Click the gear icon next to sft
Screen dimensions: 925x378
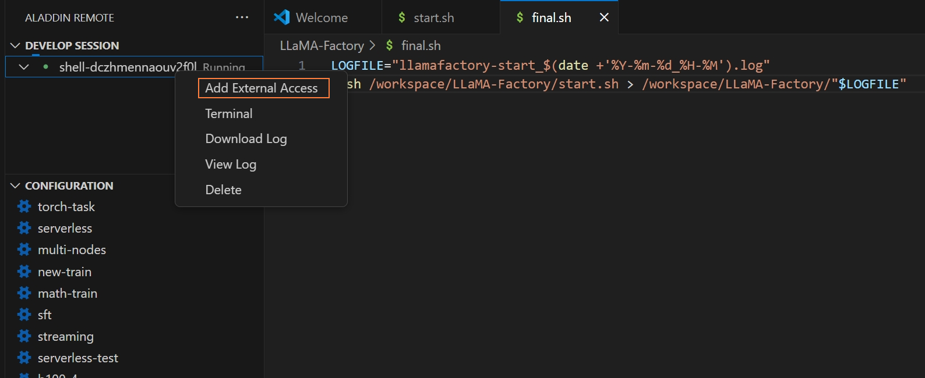(24, 315)
